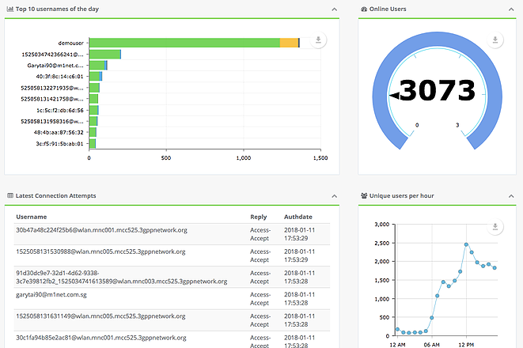Image resolution: width=523 pixels, height=348 pixels.
Task: Sort table by Username column header
Action: (32, 216)
